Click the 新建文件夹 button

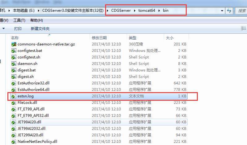pyautogui.click(x=40, y=29)
